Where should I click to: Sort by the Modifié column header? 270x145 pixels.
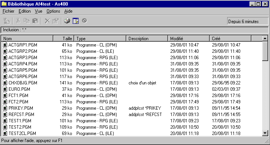pos(189,39)
